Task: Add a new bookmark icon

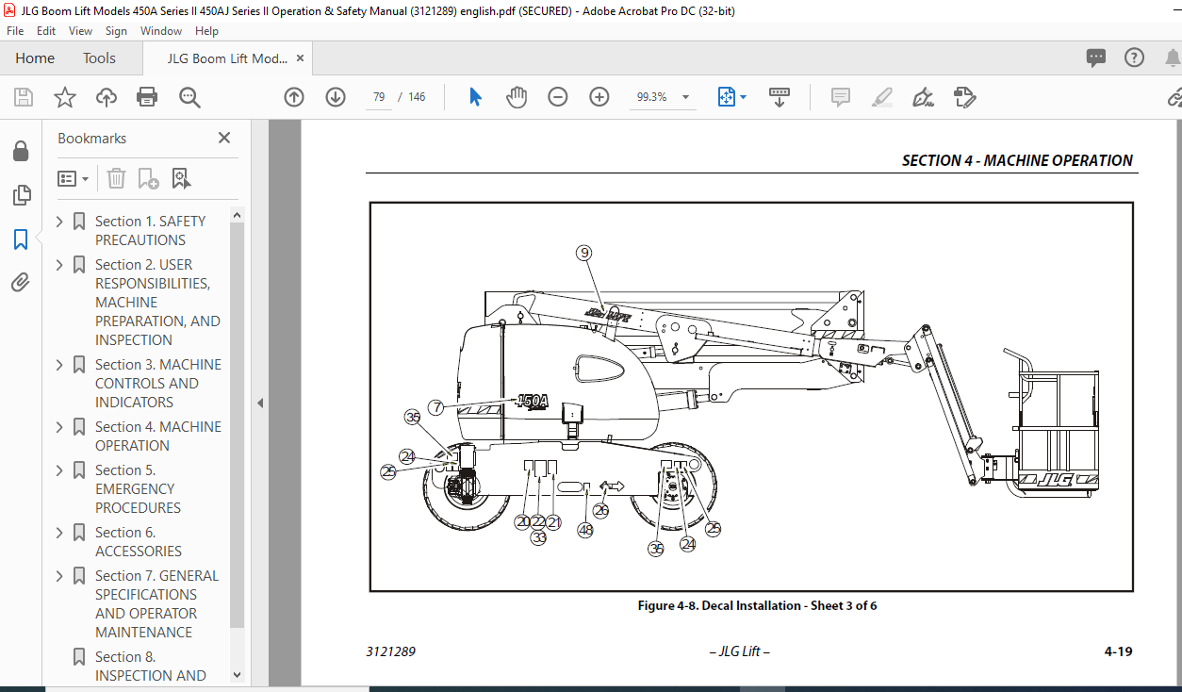Action: tap(148, 178)
